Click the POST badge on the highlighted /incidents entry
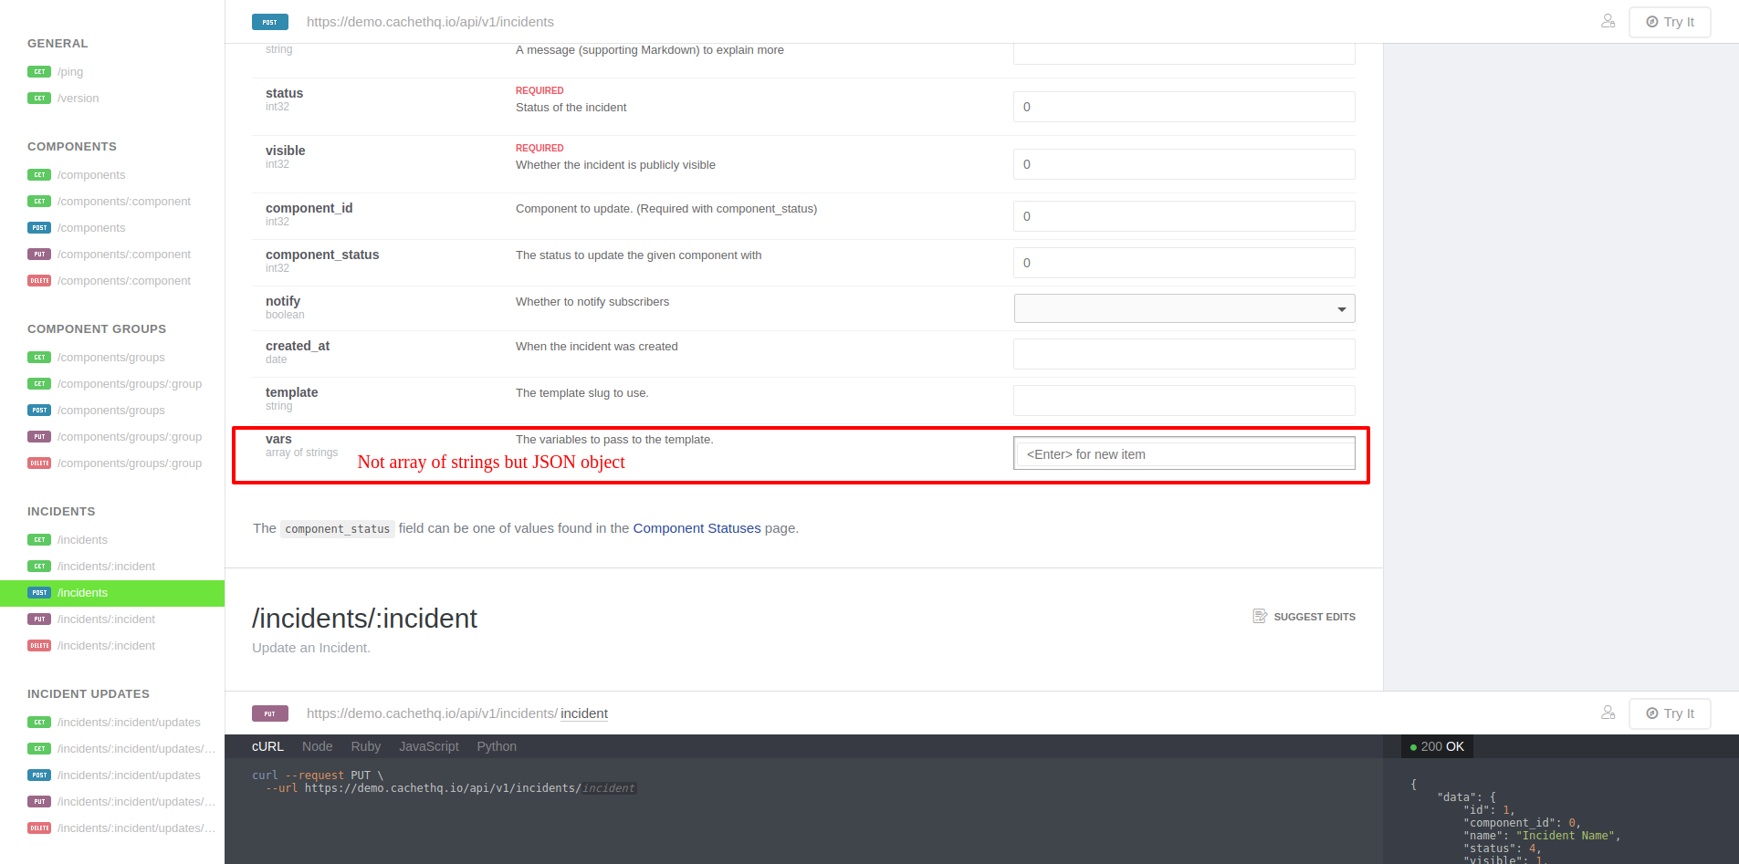This screenshot has height=864, width=1739. (39, 592)
